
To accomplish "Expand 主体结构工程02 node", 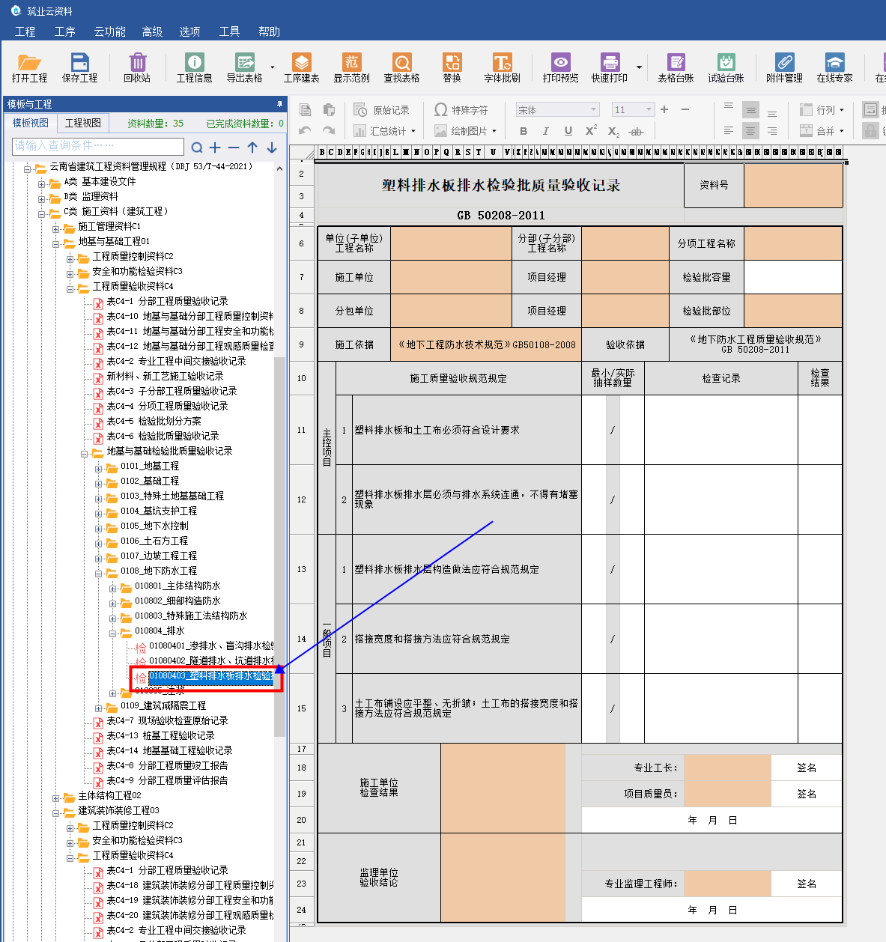I will tap(56, 797).
